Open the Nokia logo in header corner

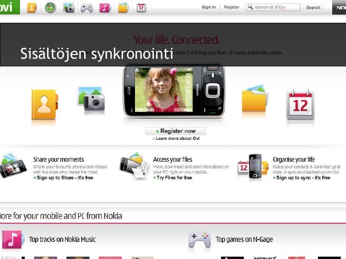coord(339,7)
